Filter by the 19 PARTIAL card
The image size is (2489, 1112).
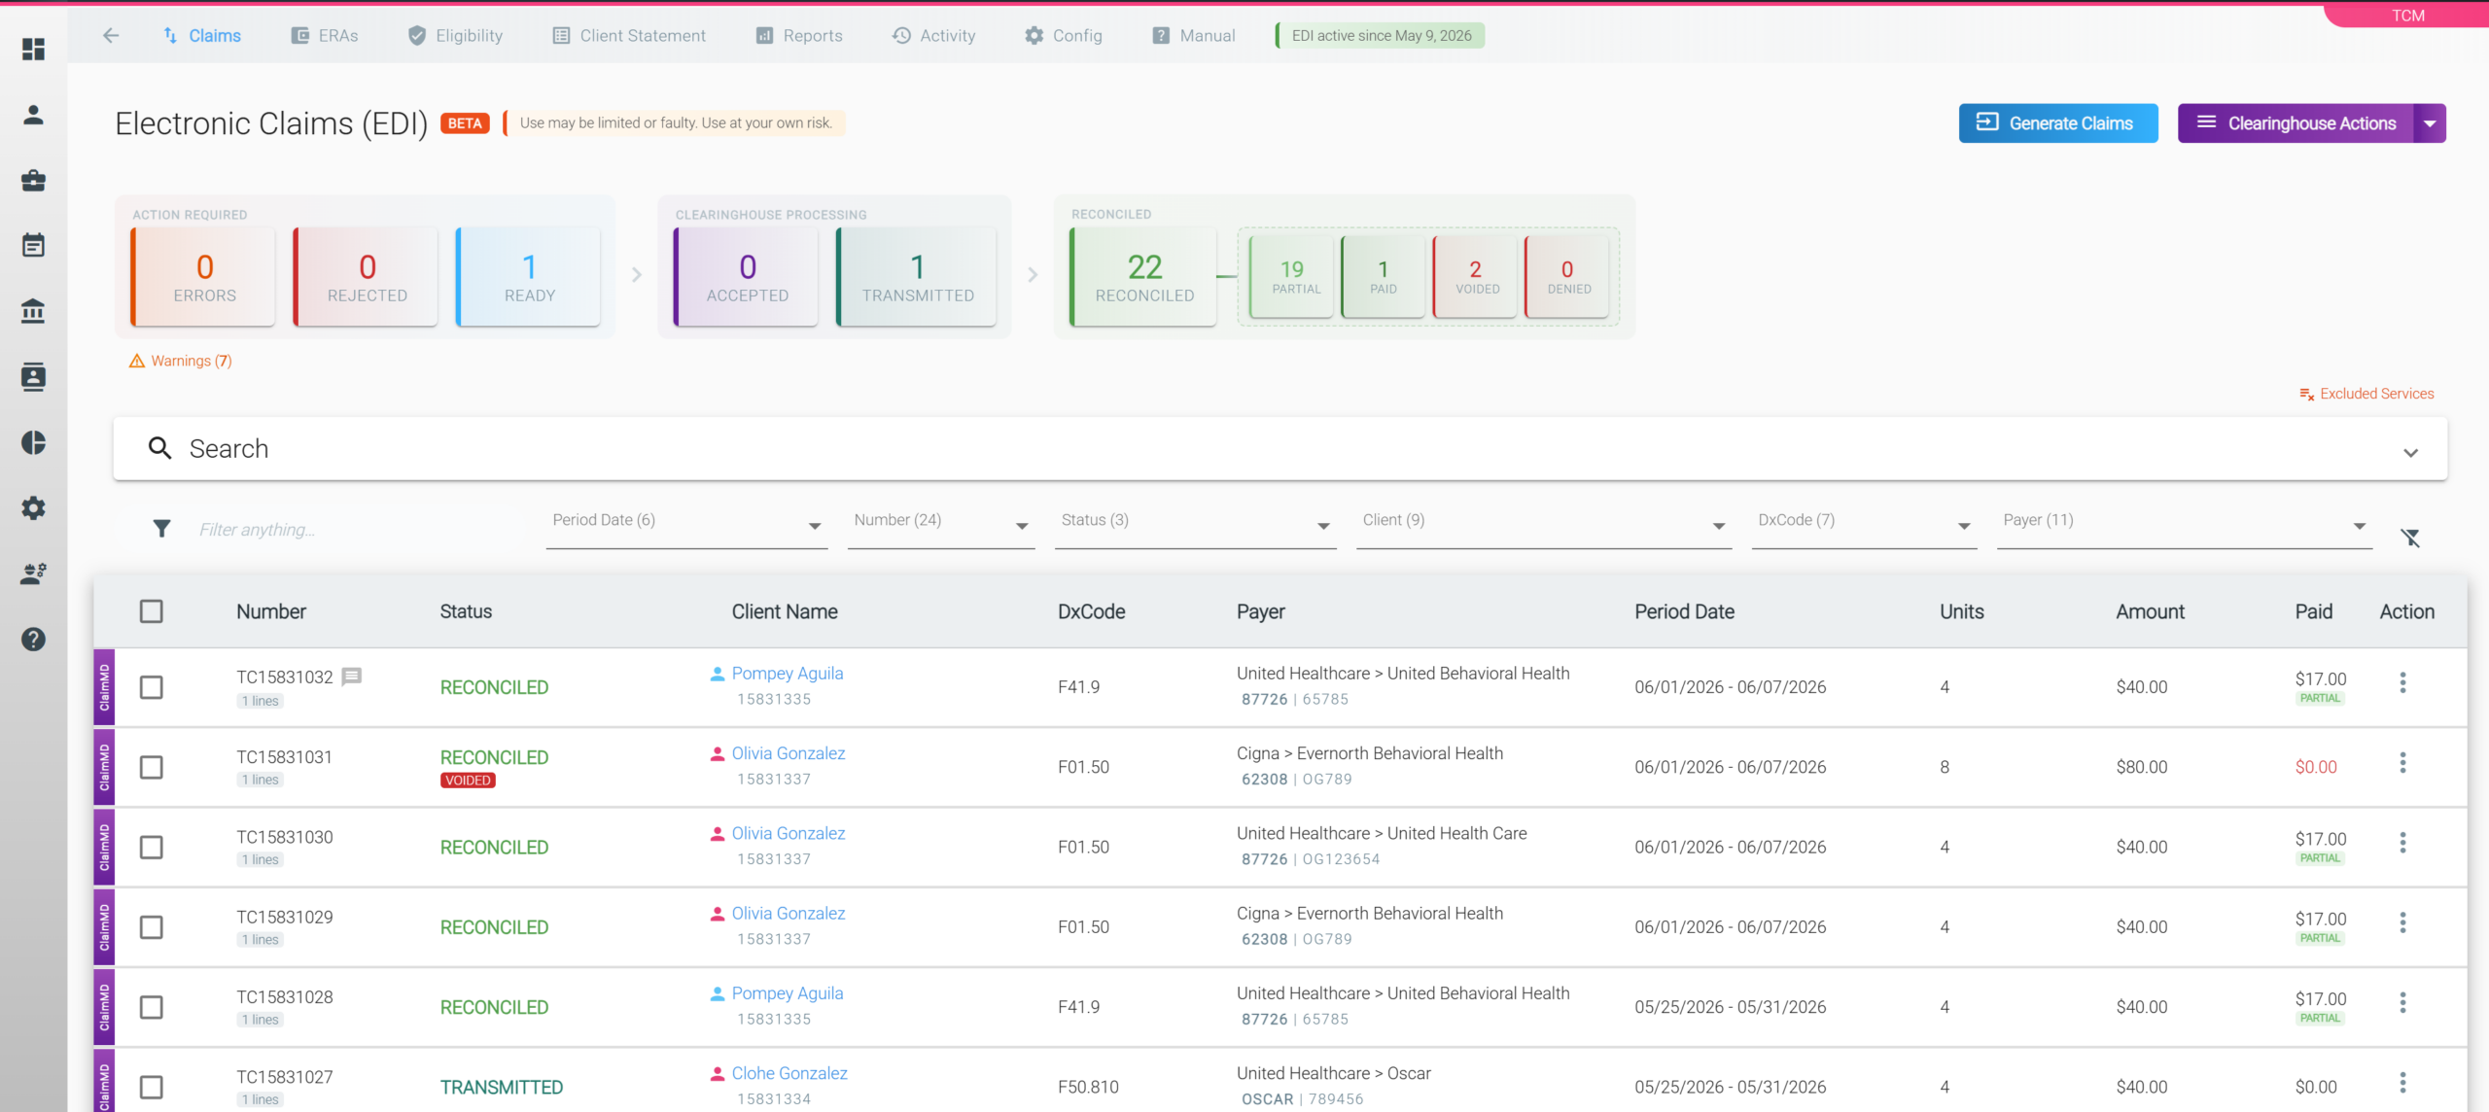click(1293, 277)
